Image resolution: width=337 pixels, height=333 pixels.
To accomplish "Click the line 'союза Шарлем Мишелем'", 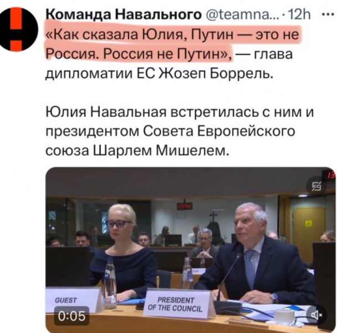I will coord(136,150).
